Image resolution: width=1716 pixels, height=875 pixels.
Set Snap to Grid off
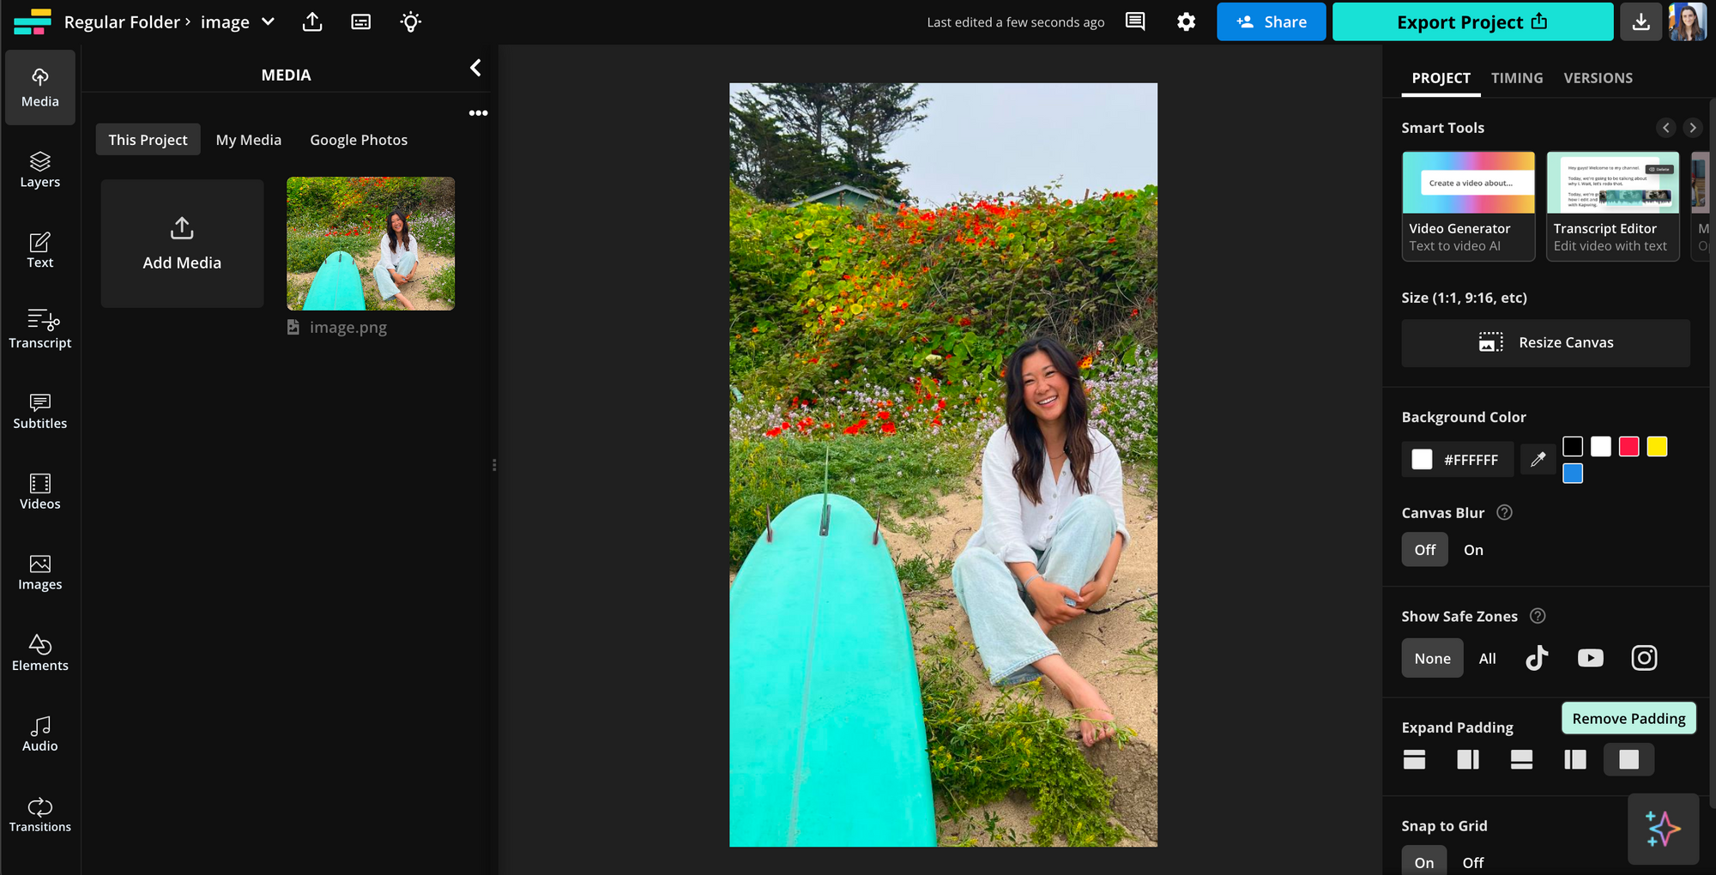[x=1472, y=862]
